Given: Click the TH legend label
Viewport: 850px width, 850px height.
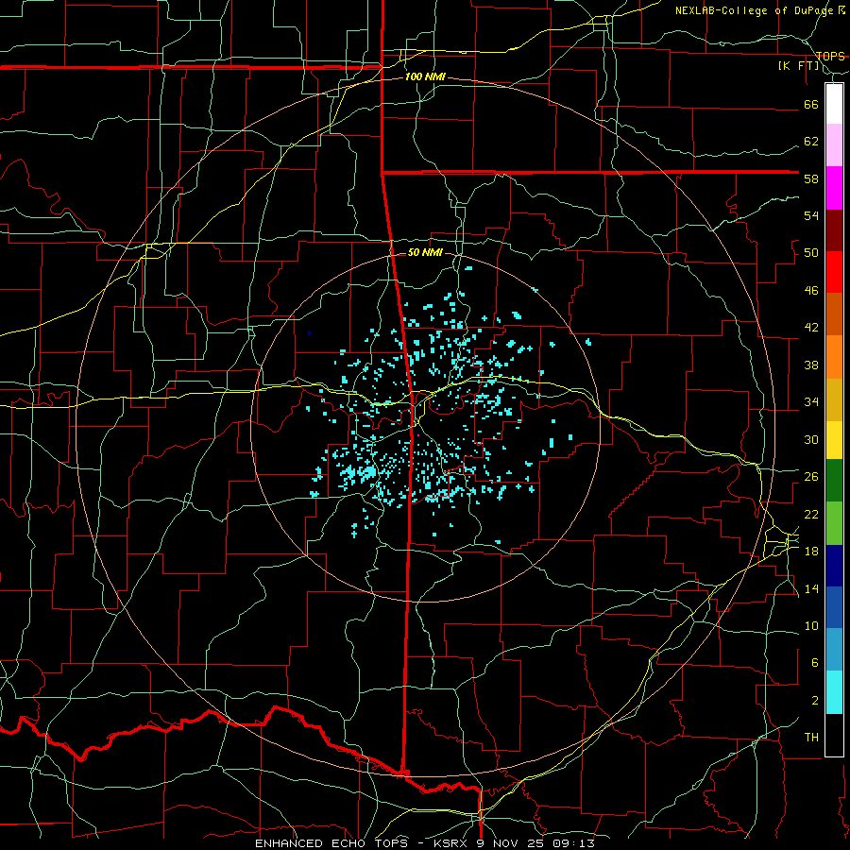Looking at the screenshot, I should tap(811, 738).
